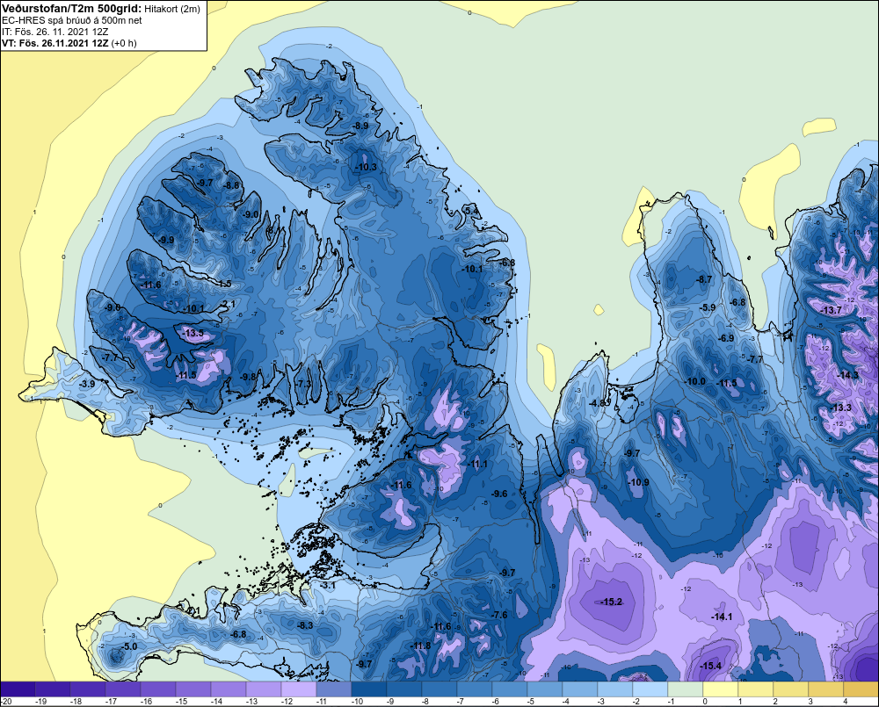The image size is (879, 707).
Task: Click the 'VT: Fös. 26.11.2021 12Z (+0 h)' line
Action: 69,43
